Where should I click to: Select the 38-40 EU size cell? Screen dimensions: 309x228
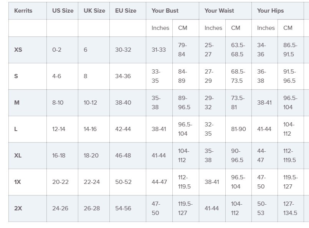pyautogui.click(x=128, y=103)
